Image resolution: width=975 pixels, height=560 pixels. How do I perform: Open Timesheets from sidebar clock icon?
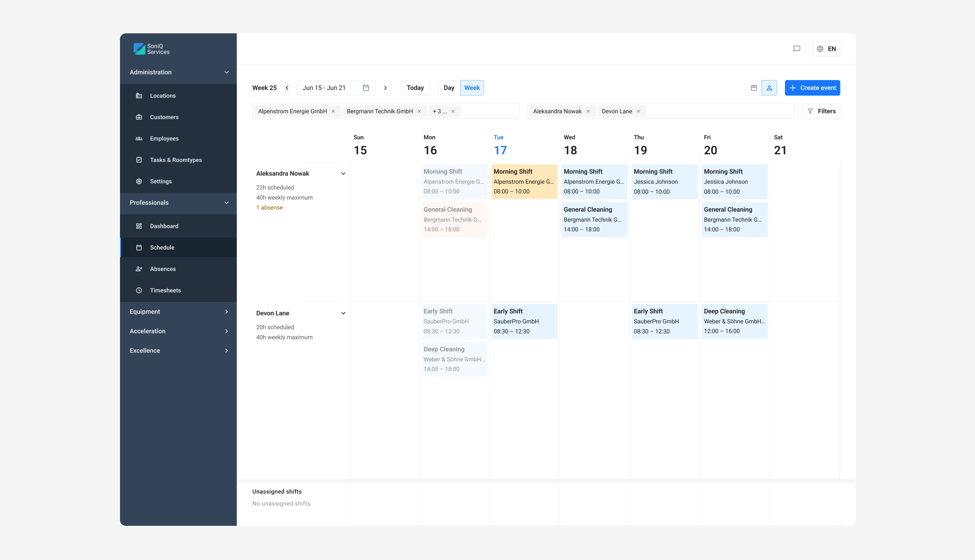[x=139, y=290]
